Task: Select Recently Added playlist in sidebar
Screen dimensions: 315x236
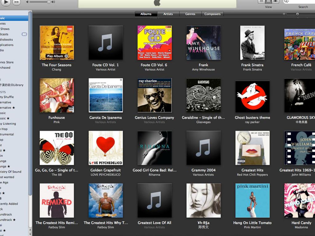Action: (9, 204)
